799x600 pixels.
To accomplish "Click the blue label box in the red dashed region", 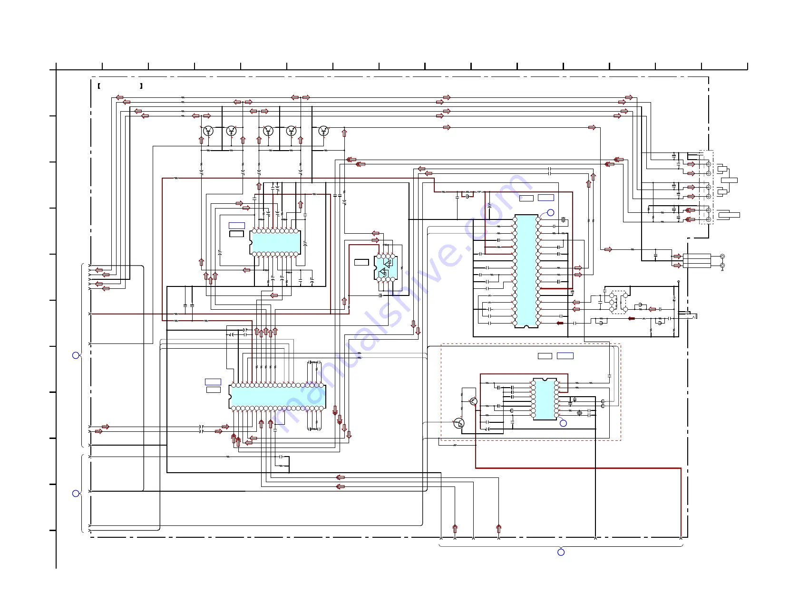I will point(565,356).
